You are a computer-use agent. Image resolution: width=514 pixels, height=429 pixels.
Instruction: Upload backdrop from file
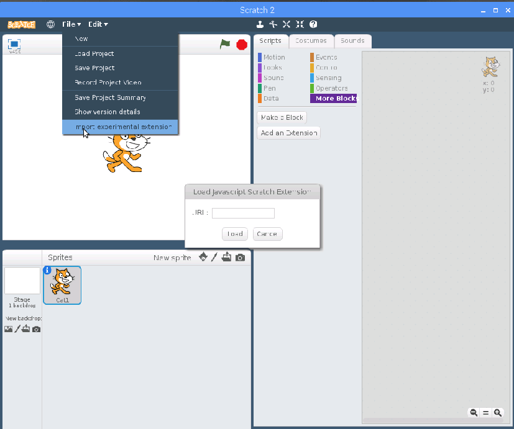(26, 329)
